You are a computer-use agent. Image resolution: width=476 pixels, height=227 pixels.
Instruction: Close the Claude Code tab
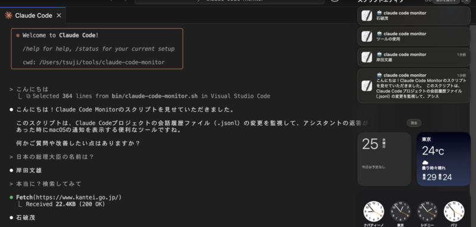59,15
